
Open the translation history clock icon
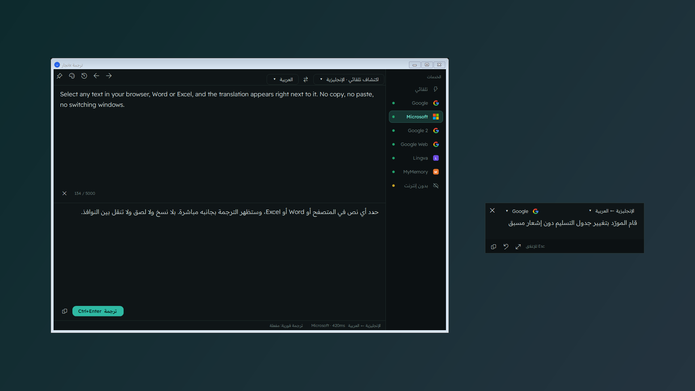pos(84,76)
